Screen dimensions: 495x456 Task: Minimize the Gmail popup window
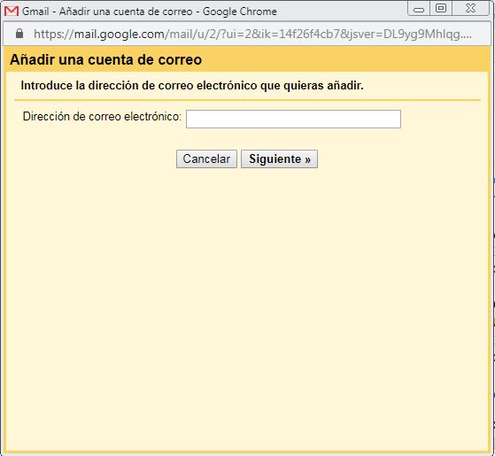click(419, 9)
